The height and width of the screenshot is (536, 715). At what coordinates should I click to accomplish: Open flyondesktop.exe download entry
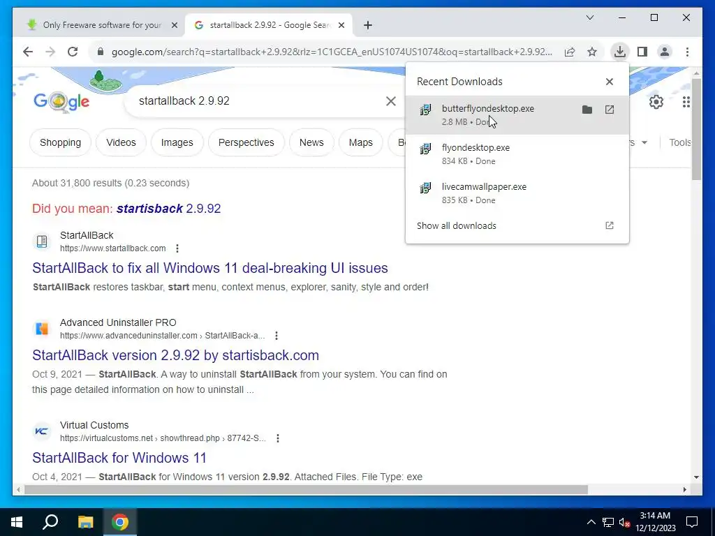coord(517,154)
